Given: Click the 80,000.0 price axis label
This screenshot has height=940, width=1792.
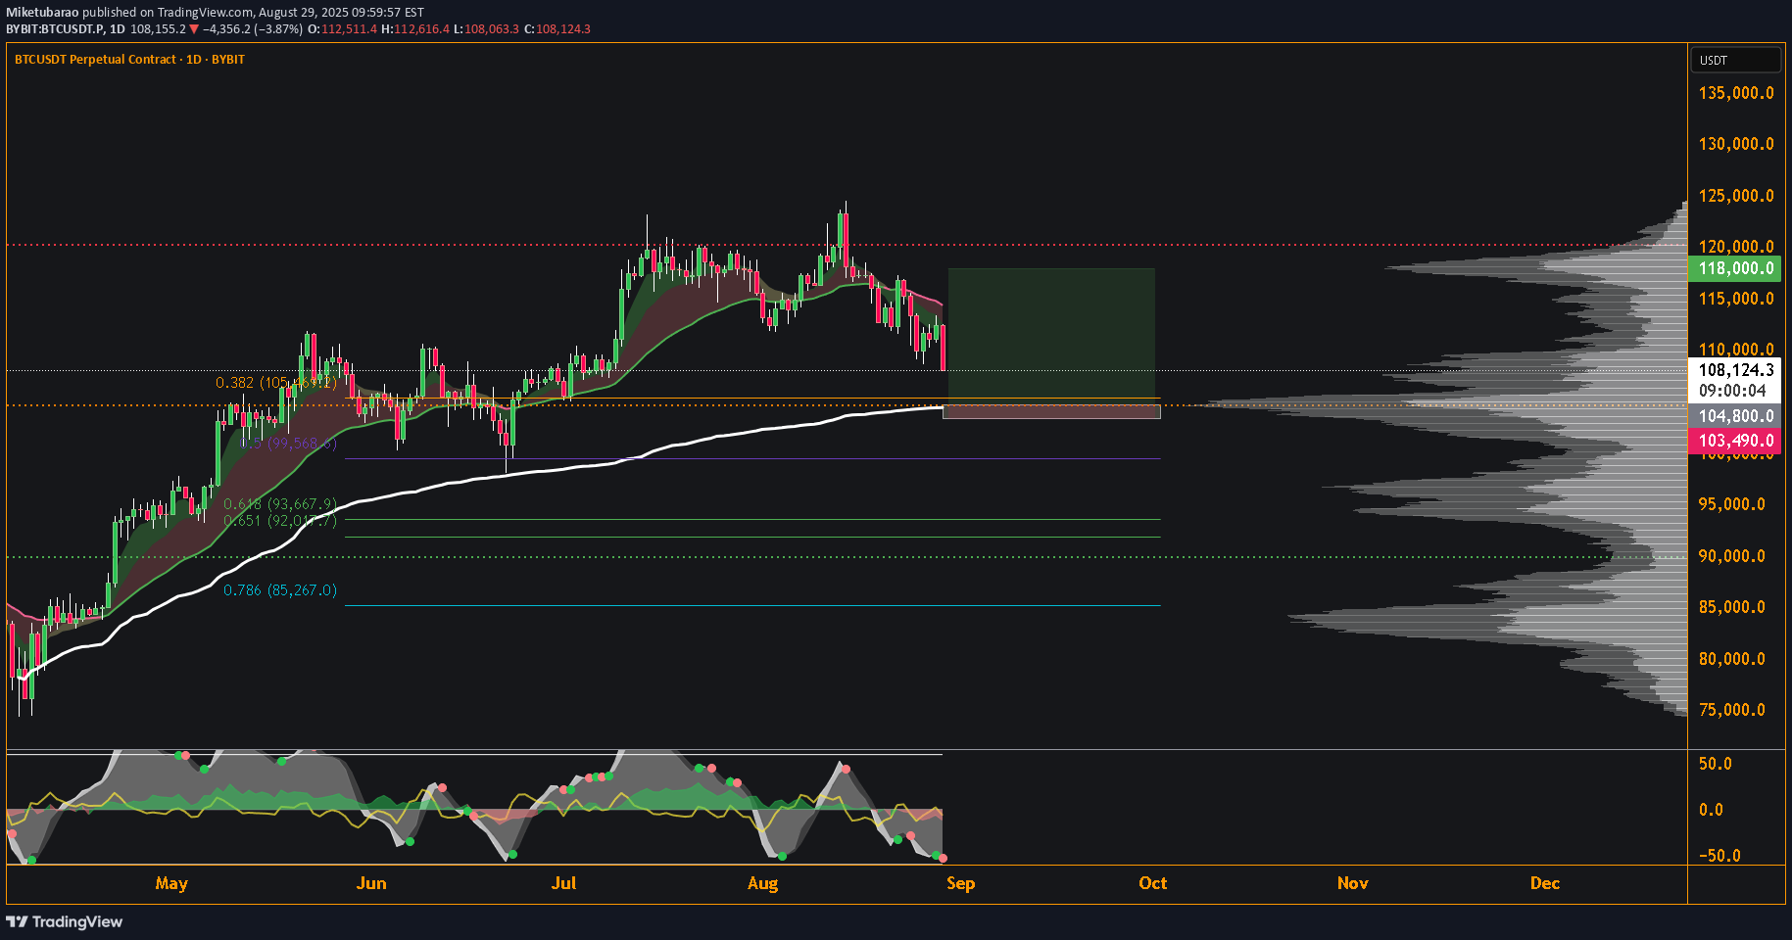Looking at the screenshot, I should (1732, 659).
